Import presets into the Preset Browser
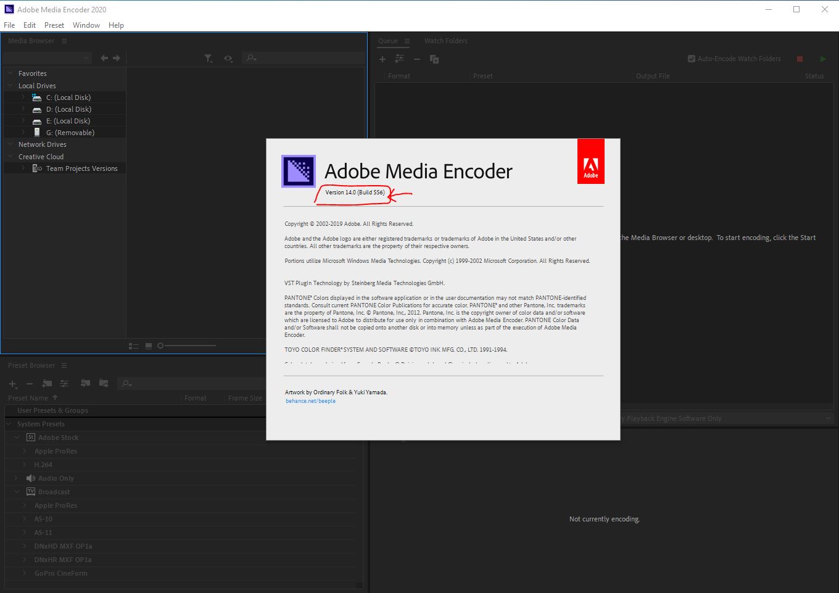The image size is (839, 593). click(x=86, y=384)
